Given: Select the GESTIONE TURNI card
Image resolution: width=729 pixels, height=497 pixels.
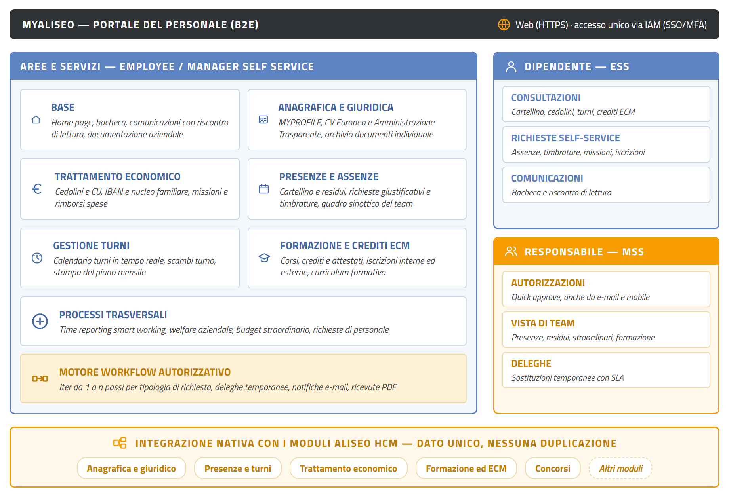Looking at the screenshot, I should pyautogui.click(x=130, y=258).
